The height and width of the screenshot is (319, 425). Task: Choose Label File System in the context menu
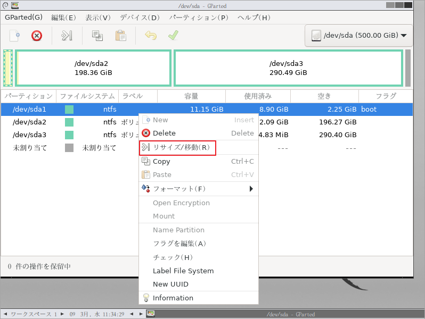pyautogui.click(x=199, y=271)
